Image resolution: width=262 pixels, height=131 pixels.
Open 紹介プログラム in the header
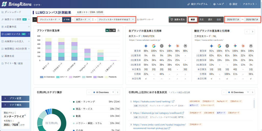(x=197, y=4)
